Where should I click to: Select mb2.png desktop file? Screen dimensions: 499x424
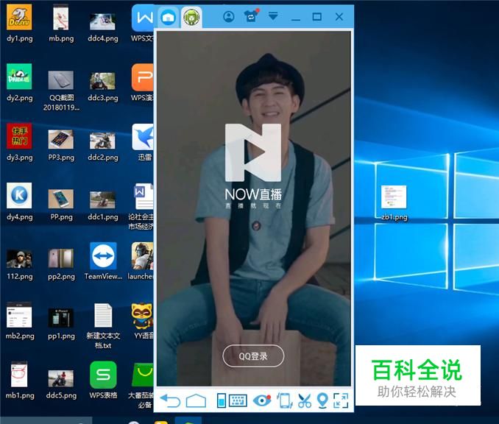pyautogui.click(x=20, y=321)
